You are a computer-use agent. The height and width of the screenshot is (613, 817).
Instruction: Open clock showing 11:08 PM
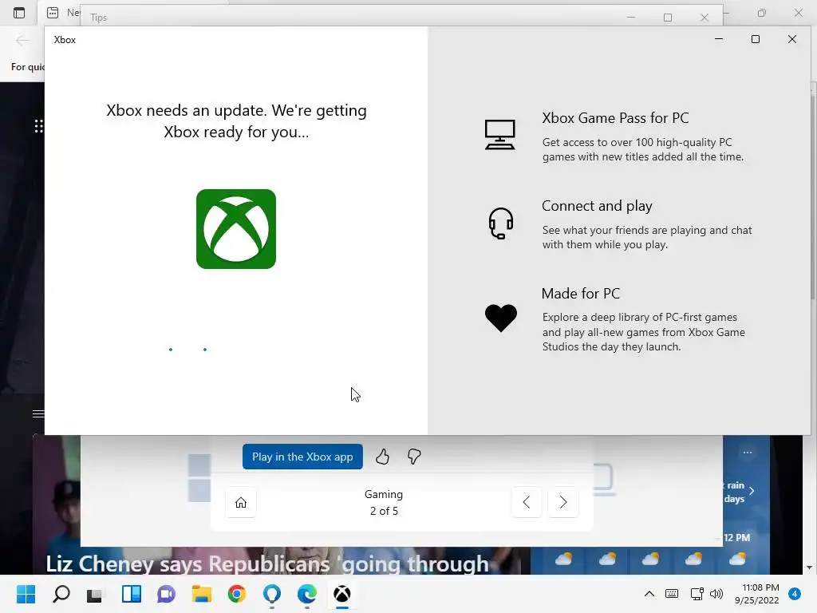(757, 594)
